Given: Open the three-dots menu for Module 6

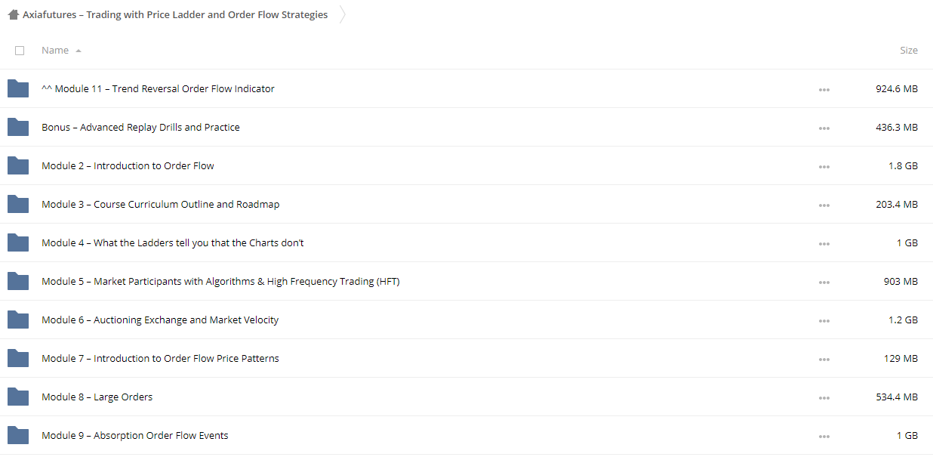Looking at the screenshot, I should [824, 321].
